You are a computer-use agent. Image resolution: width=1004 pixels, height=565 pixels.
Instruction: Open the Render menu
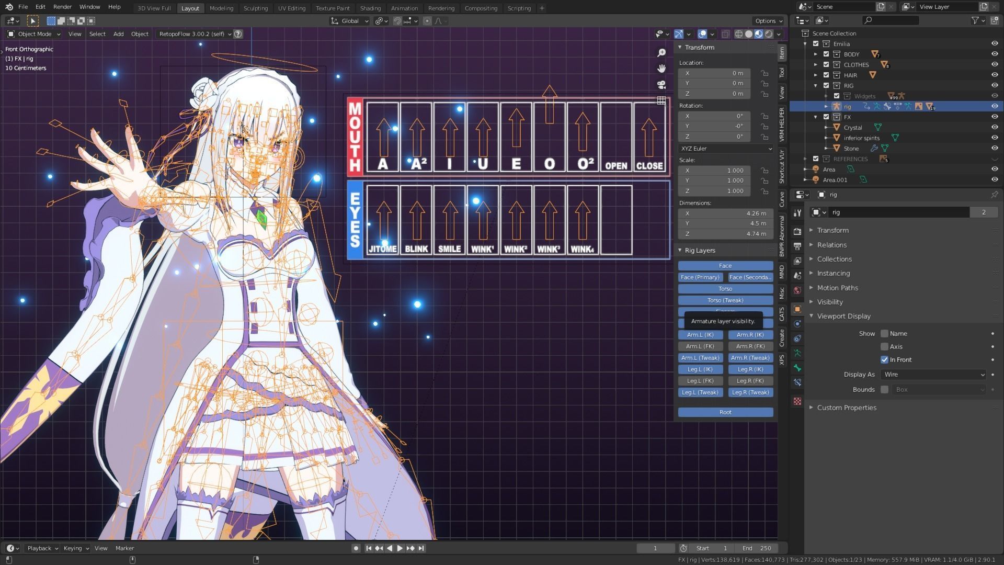pyautogui.click(x=62, y=7)
